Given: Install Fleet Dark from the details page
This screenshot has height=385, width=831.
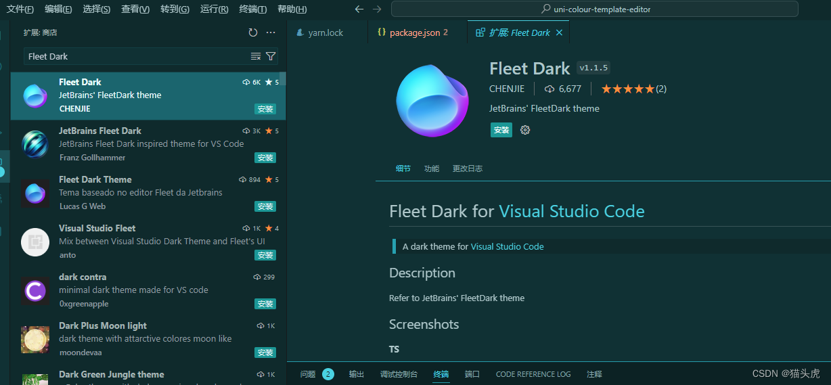Looking at the screenshot, I should tap(501, 130).
